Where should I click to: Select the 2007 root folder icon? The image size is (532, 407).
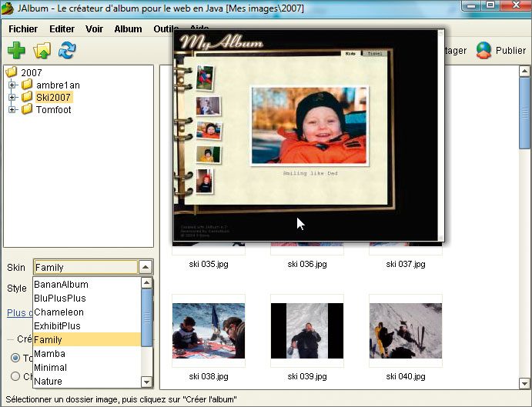[12, 73]
